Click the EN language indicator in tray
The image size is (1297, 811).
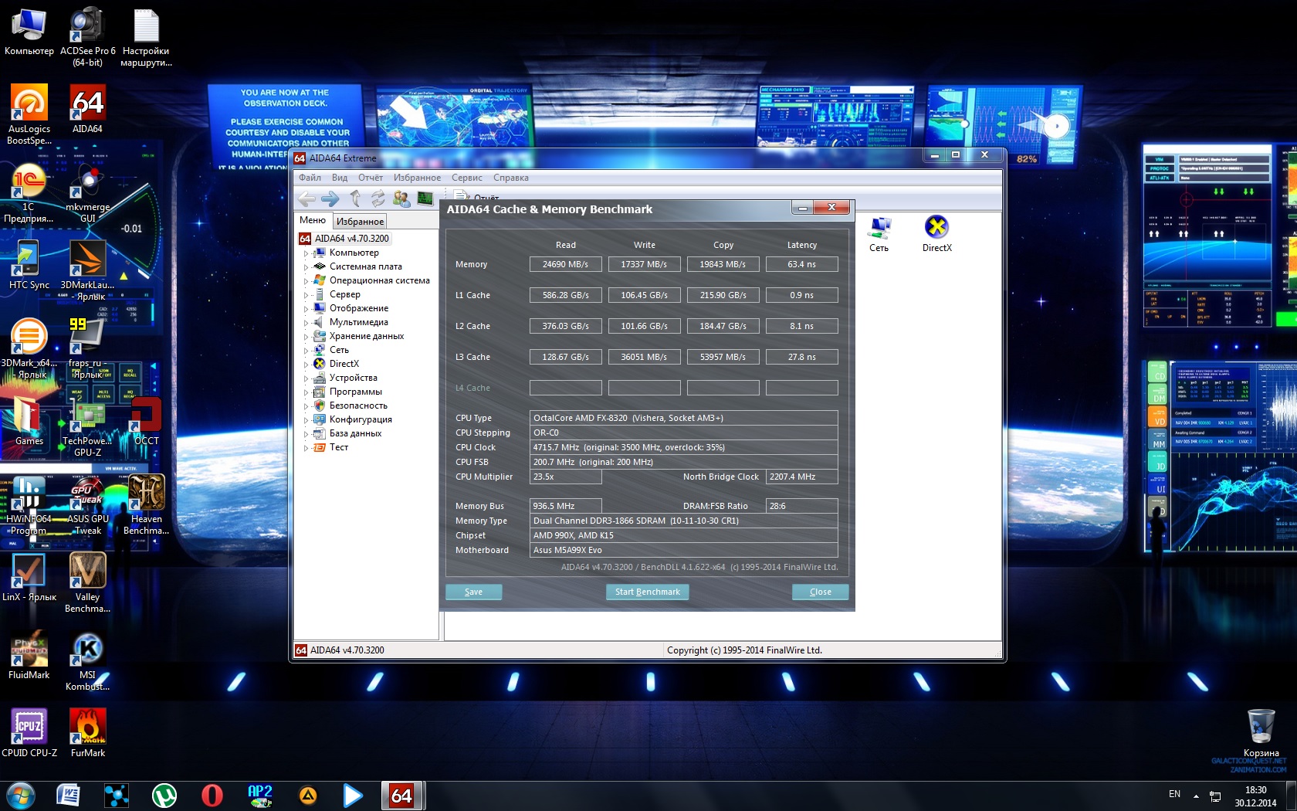1174,794
